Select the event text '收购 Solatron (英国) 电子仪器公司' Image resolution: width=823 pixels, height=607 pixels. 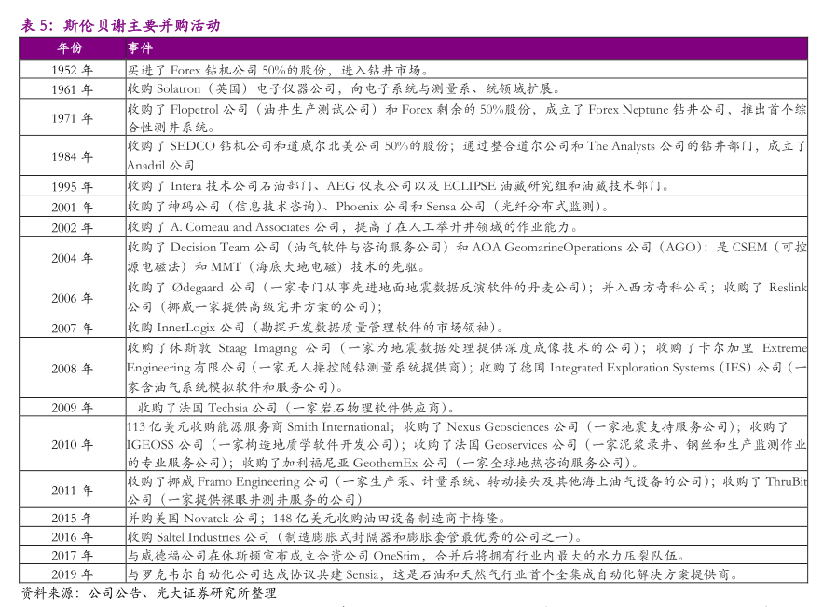(x=231, y=88)
